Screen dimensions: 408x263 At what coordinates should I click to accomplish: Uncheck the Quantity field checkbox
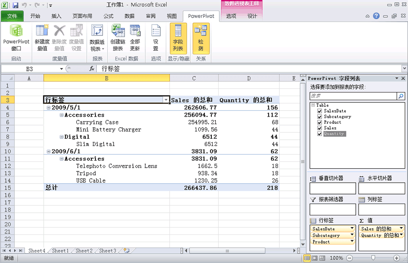[x=319, y=134]
